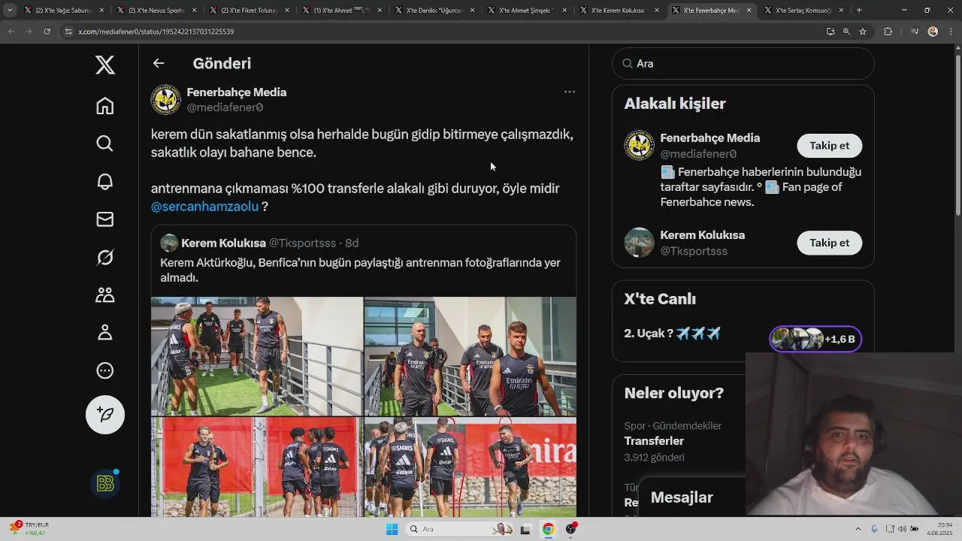
Task: Switch to Kerem Kolukısa browser tab
Action: pyautogui.click(x=619, y=11)
